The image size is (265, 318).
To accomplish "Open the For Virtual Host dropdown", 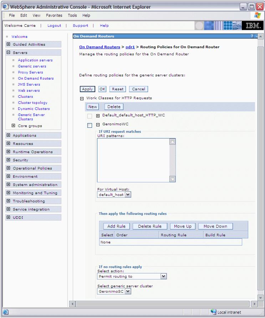I will [128, 195].
